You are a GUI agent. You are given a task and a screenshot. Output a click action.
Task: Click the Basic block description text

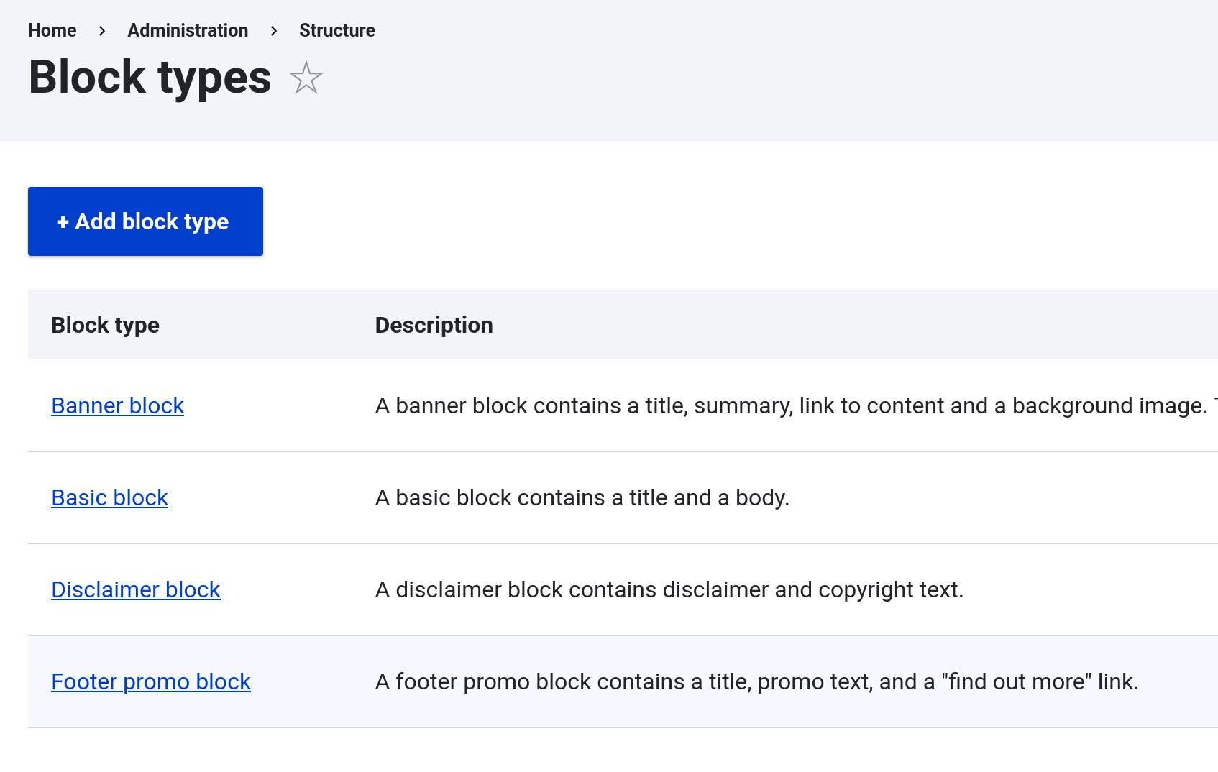coord(582,497)
